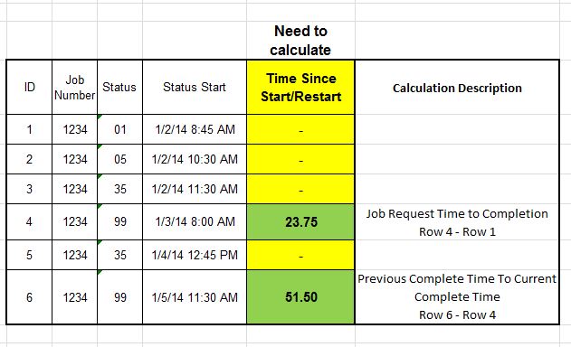Screen dimensions: 571x347
Task: Select the cell with 1/4/14 12:45 PM
Action: pyautogui.click(x=195, y=255)
